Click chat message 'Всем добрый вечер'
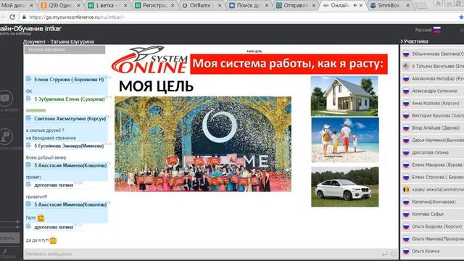The height and width of the screenshot is (261, 464). [x=46, y=157]
